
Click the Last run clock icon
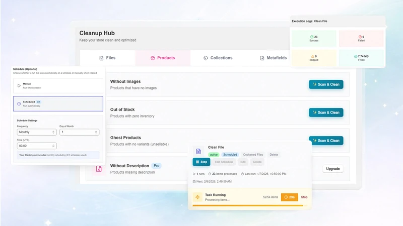point(242,174)
